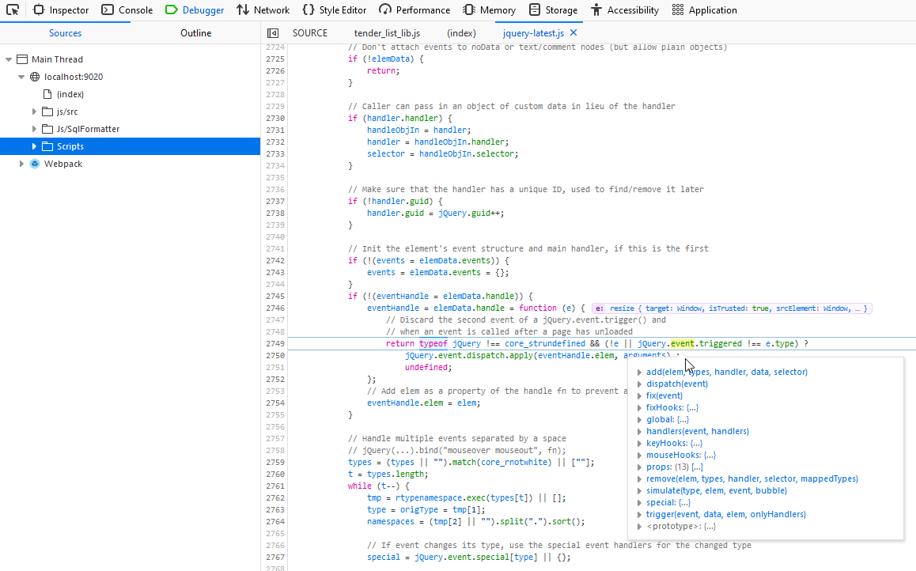This screenshot has width=916, height=571.
Task: Expand the Scripts folder arrow
Action: (x=35, y=146)
